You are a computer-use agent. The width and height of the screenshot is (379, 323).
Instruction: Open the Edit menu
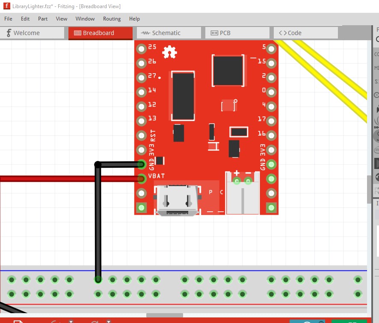[x=25, y=19]
